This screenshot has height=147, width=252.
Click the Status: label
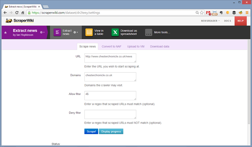(56, 144)
